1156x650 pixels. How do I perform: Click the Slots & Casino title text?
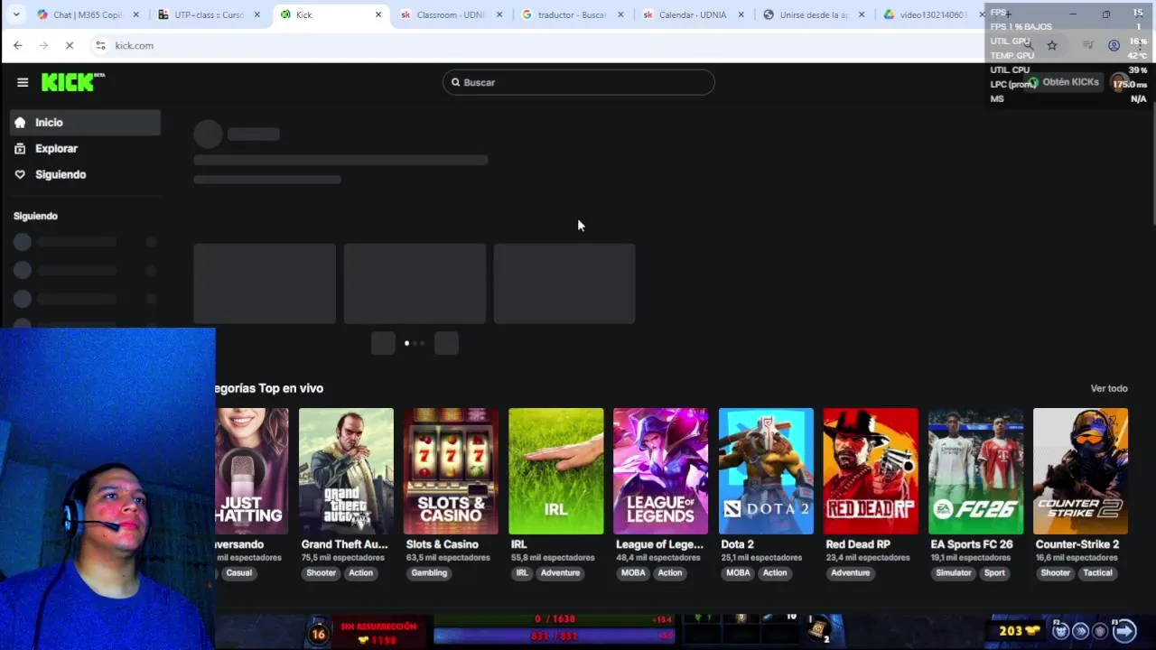click(442, 544)
